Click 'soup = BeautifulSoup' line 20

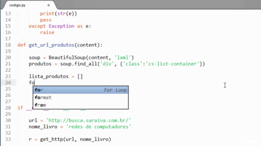81,58
